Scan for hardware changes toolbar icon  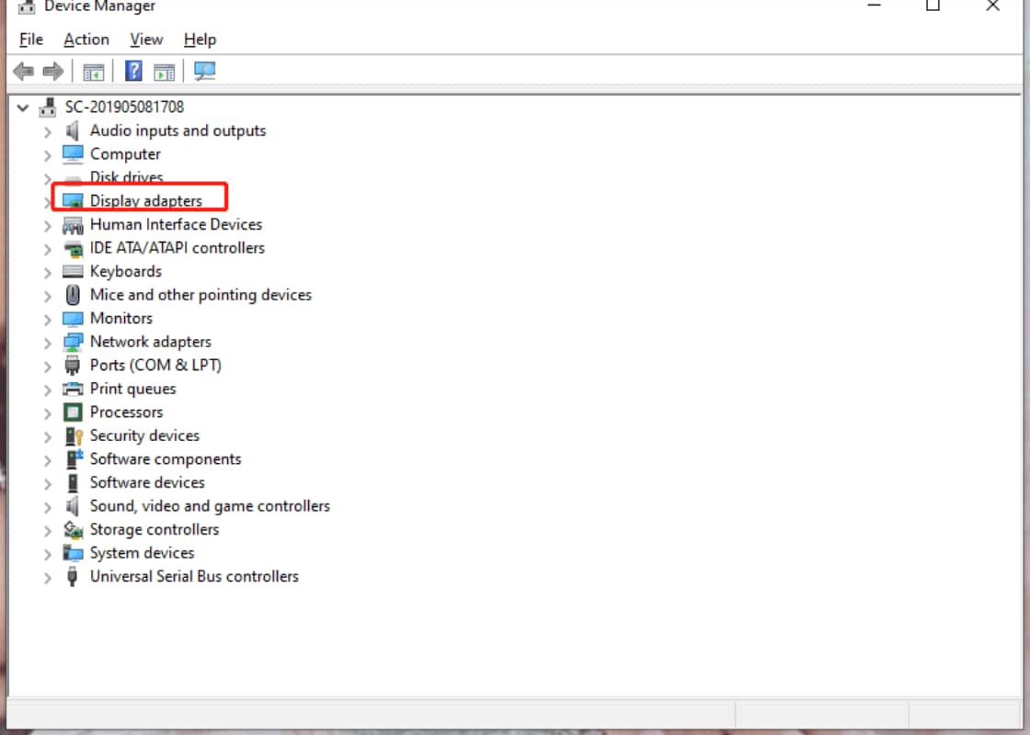click(x=204, y=71)
